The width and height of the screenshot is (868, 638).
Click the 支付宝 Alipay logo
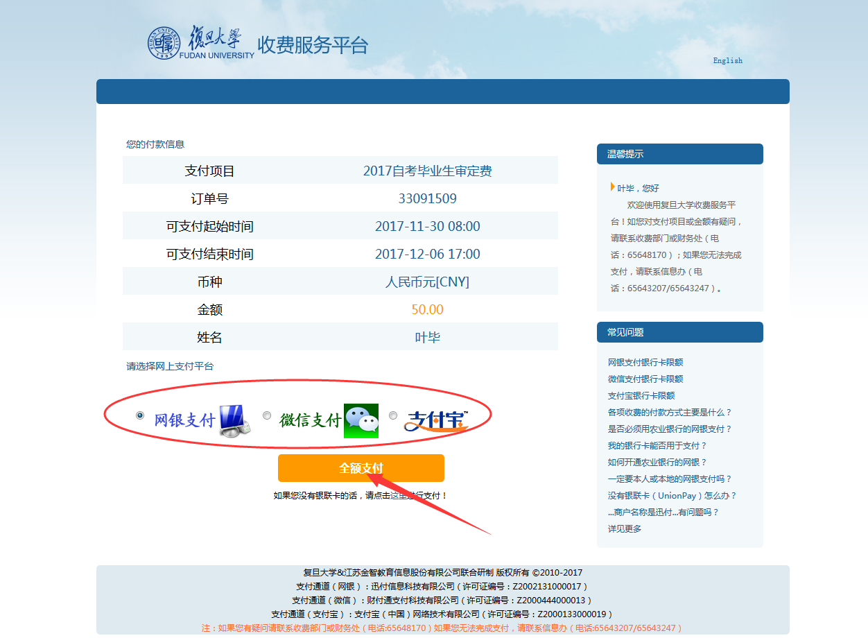437,420
